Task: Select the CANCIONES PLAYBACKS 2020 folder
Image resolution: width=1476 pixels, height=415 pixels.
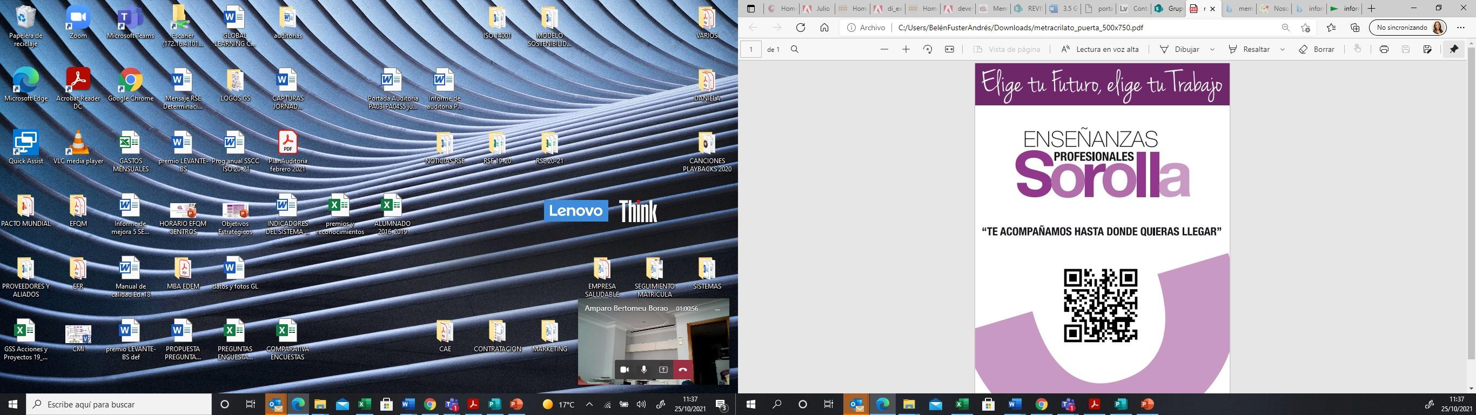Action: pos(707,152)
